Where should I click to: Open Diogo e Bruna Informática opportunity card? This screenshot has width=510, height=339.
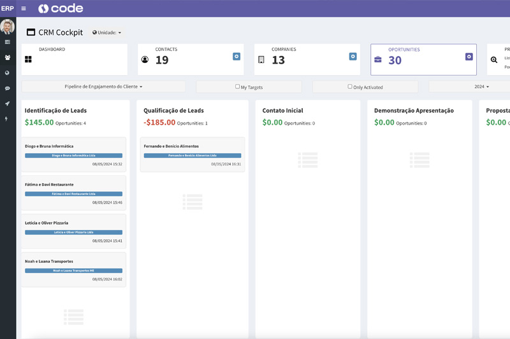[x=73, y=147]
